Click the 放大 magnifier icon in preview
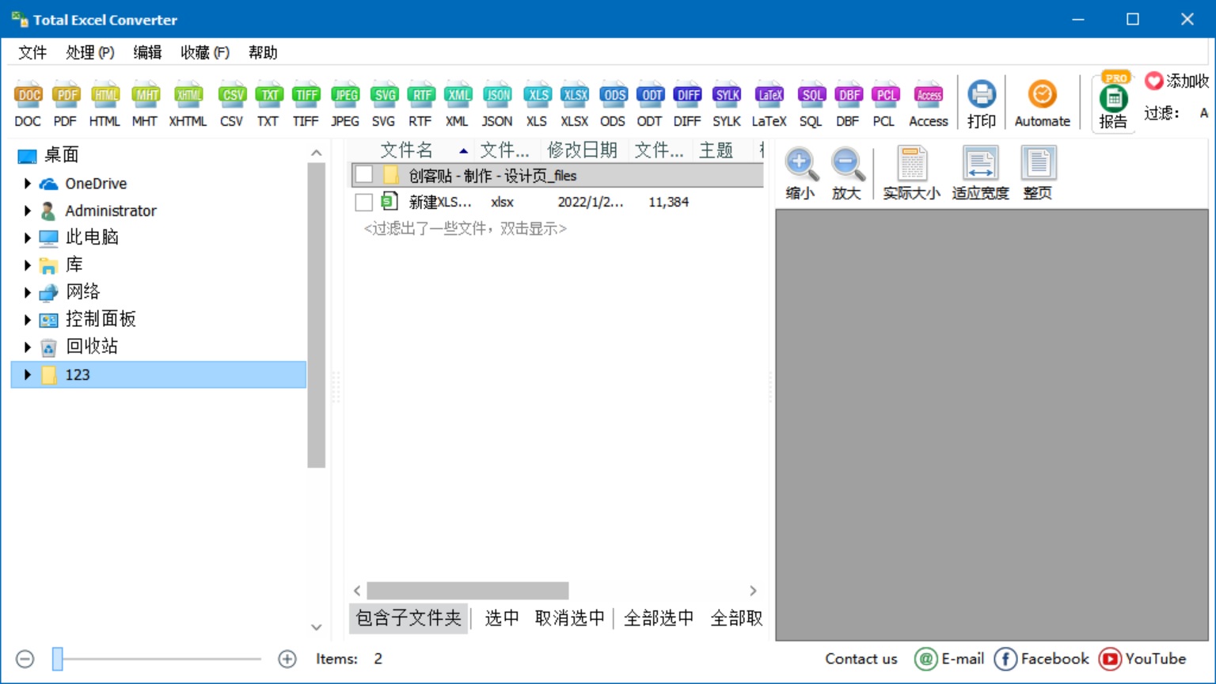The image size is (1216, 684). pos(846,173)
